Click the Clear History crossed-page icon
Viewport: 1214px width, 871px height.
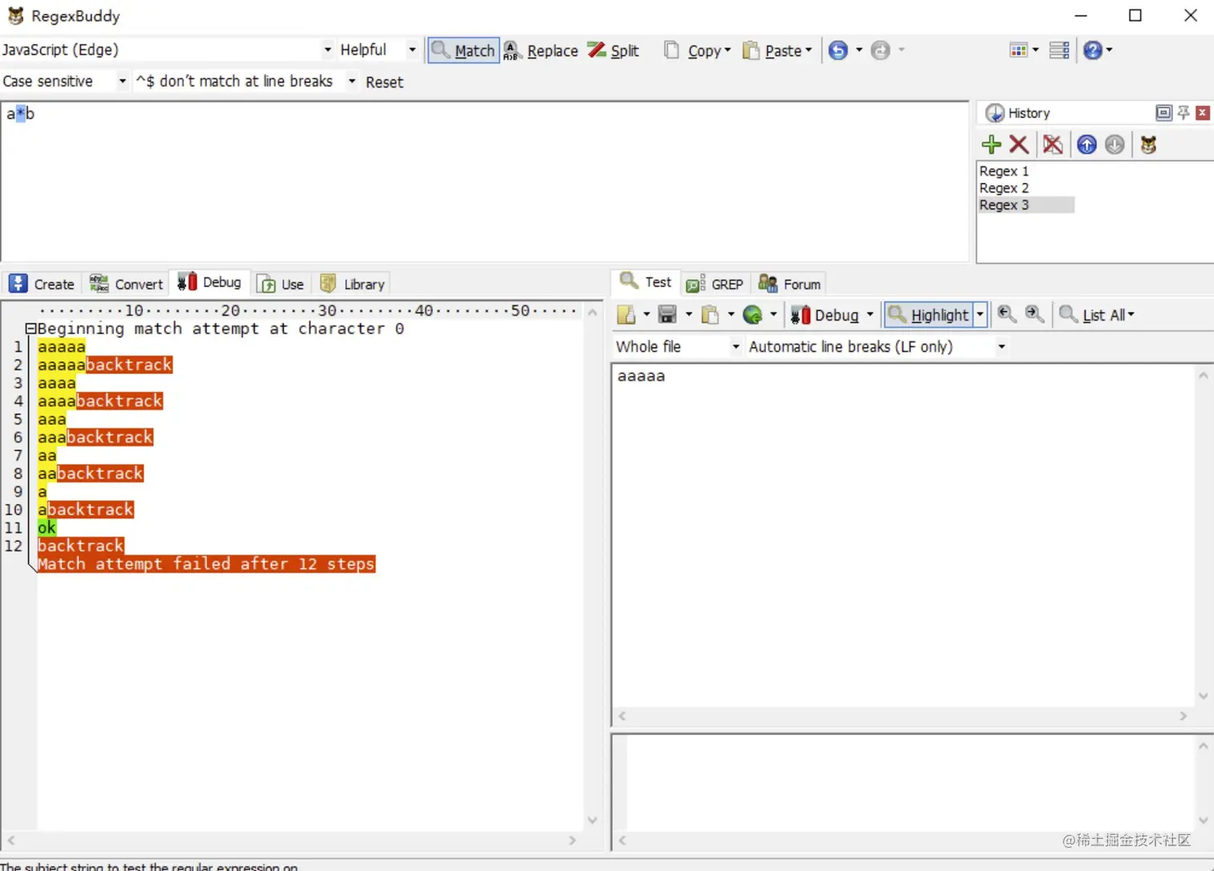coord(1053,144)
